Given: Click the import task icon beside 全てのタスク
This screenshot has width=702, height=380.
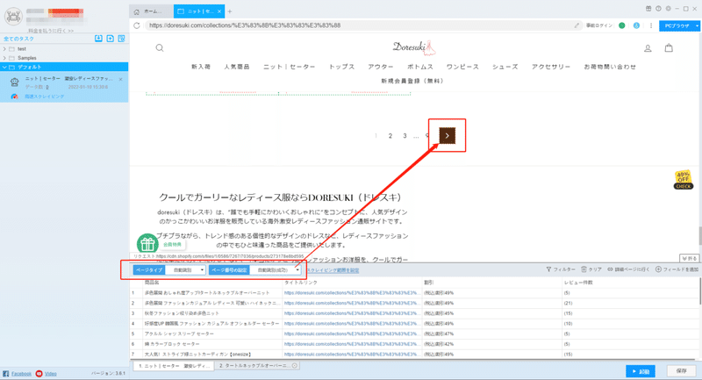Looking at the screenshot, I should tap(98, 39).
